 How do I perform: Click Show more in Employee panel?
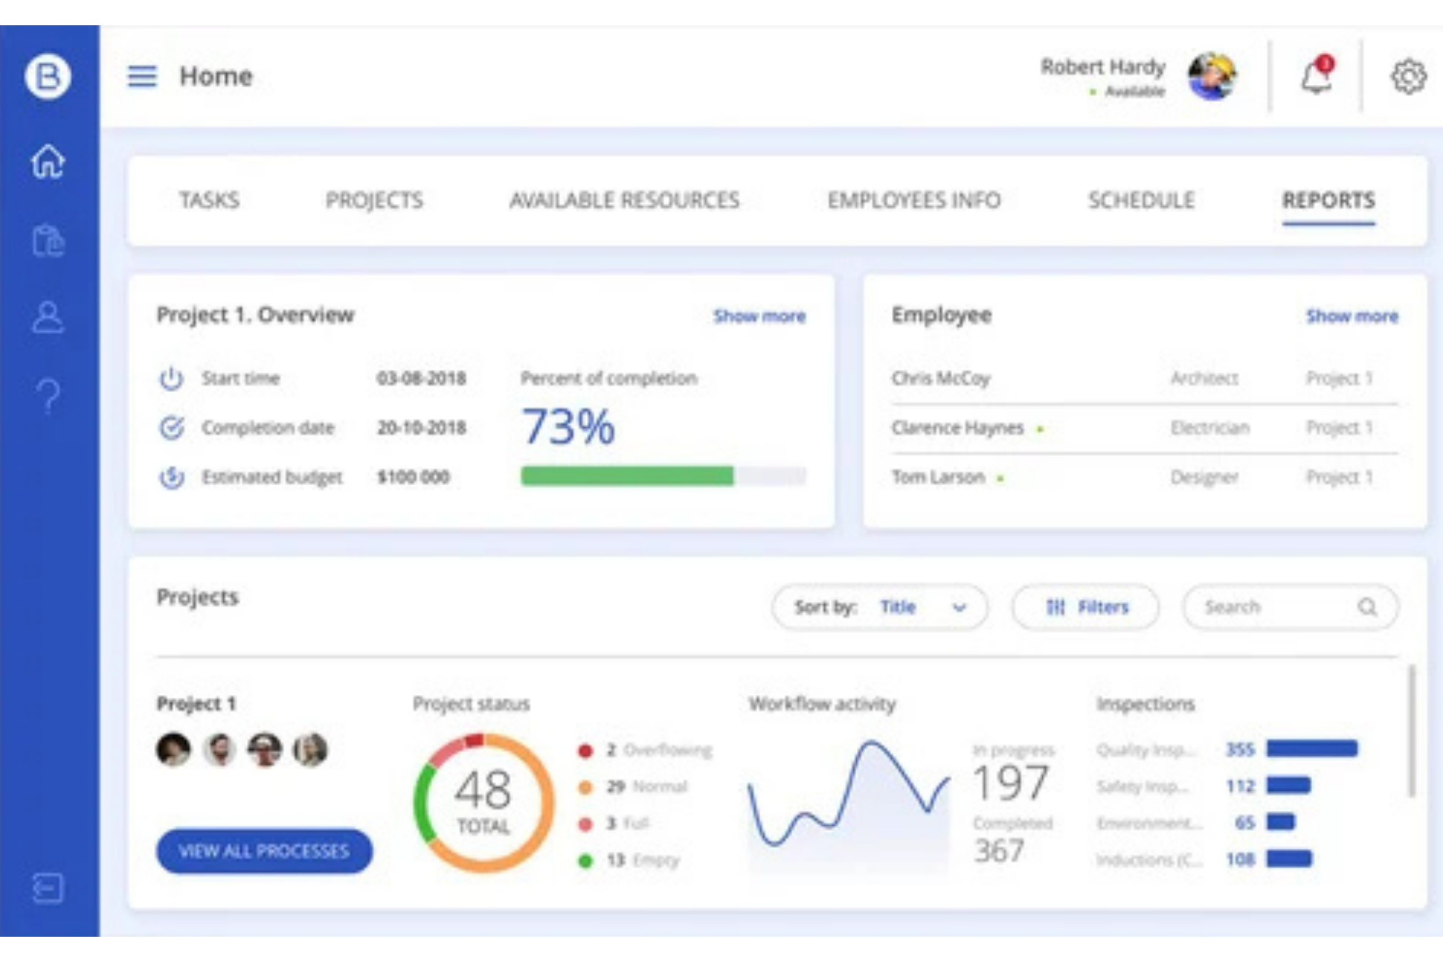tap(1352, 316)
